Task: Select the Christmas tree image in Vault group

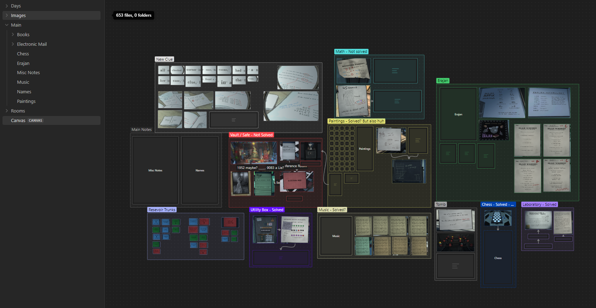Action: [254, 153]
